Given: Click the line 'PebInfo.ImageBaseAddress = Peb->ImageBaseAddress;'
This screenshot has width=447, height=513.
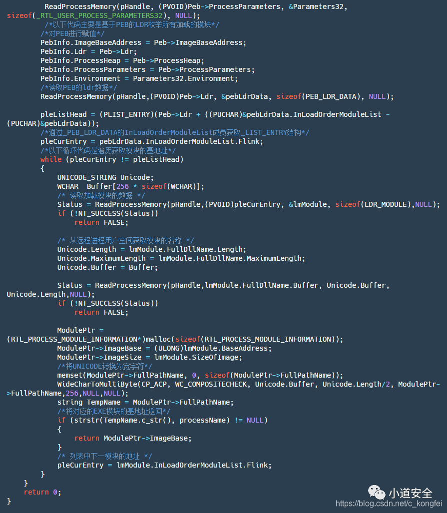Looking at the screenshot, I should tap(143, 42).
